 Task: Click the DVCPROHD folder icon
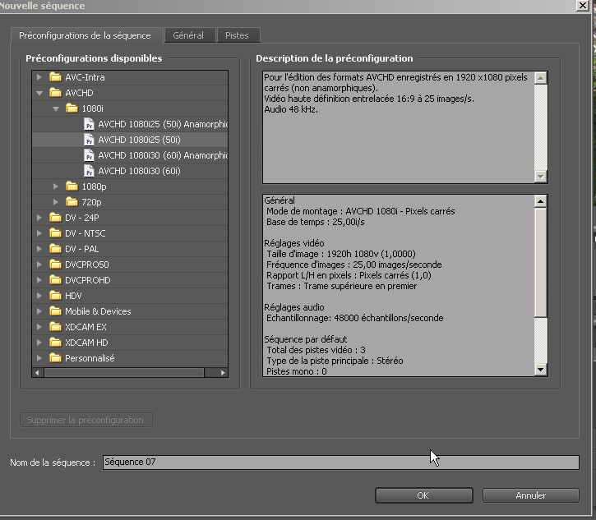click(56, 279)
